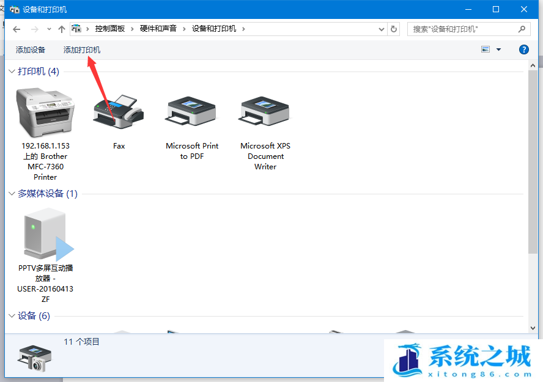Click the search magnifier icon

522,29
